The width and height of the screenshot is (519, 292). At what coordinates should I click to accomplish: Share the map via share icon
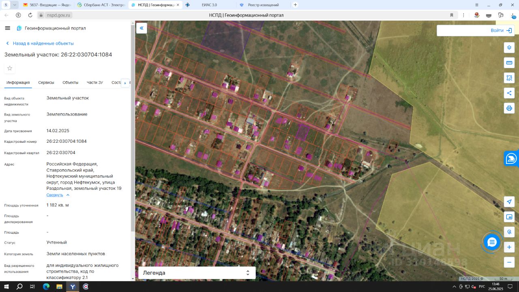coord(509,93)
